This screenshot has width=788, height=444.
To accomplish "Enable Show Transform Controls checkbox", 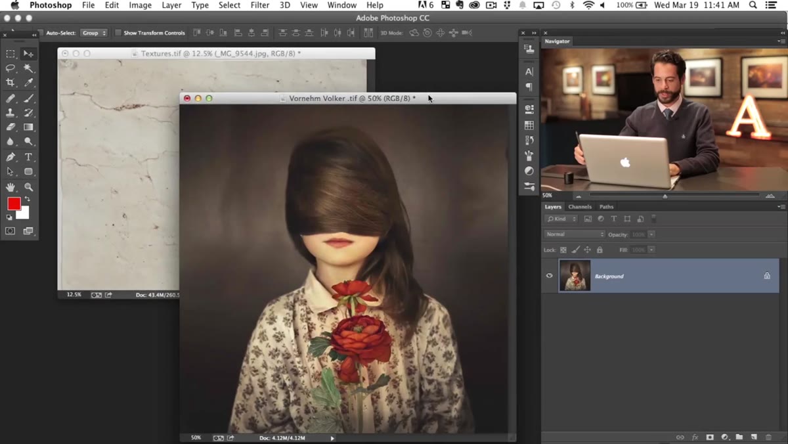I will tap(118, 33).
